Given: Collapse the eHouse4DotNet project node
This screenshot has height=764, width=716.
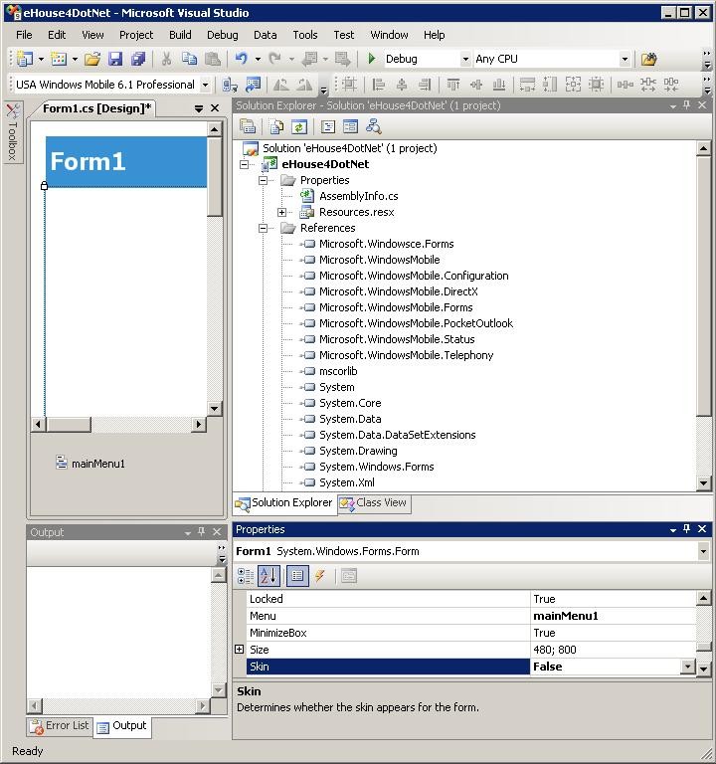Looking at the screenshot, I should [x=245, y=164].
